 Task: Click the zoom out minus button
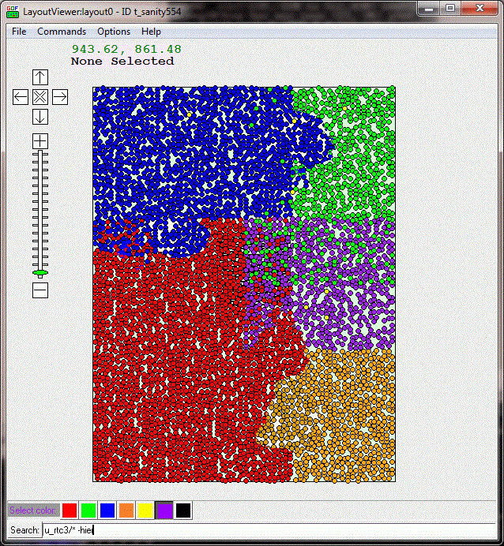[x=40, y=290]
